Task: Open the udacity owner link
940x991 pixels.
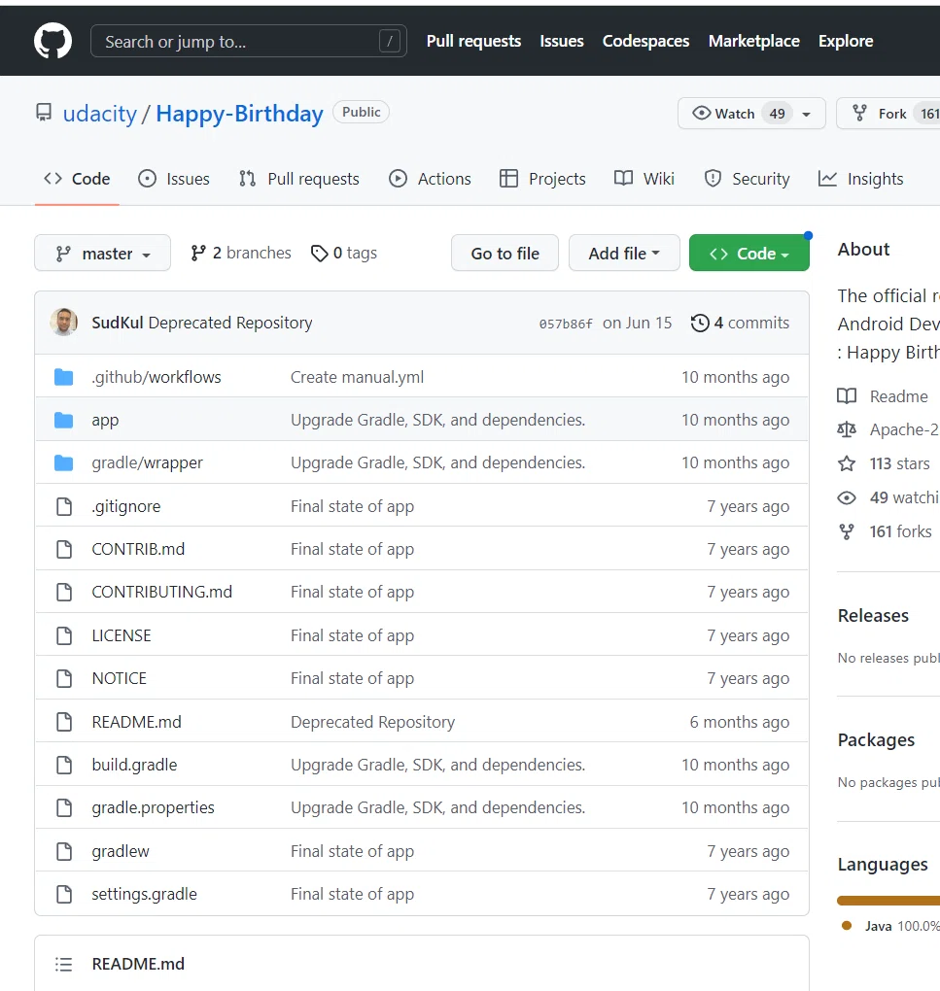Action: (100, 114)
